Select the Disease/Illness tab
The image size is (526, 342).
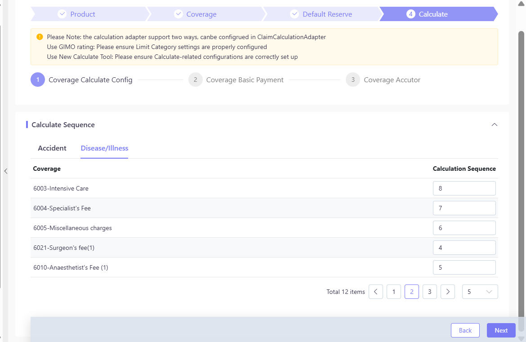(x=104, y=148)
